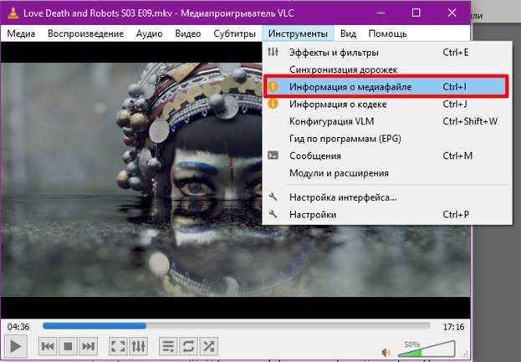Seek on the playback progress bar
The height and width of the screenshot is (362, 521).
pyautogui.click(x=237, y=326)
